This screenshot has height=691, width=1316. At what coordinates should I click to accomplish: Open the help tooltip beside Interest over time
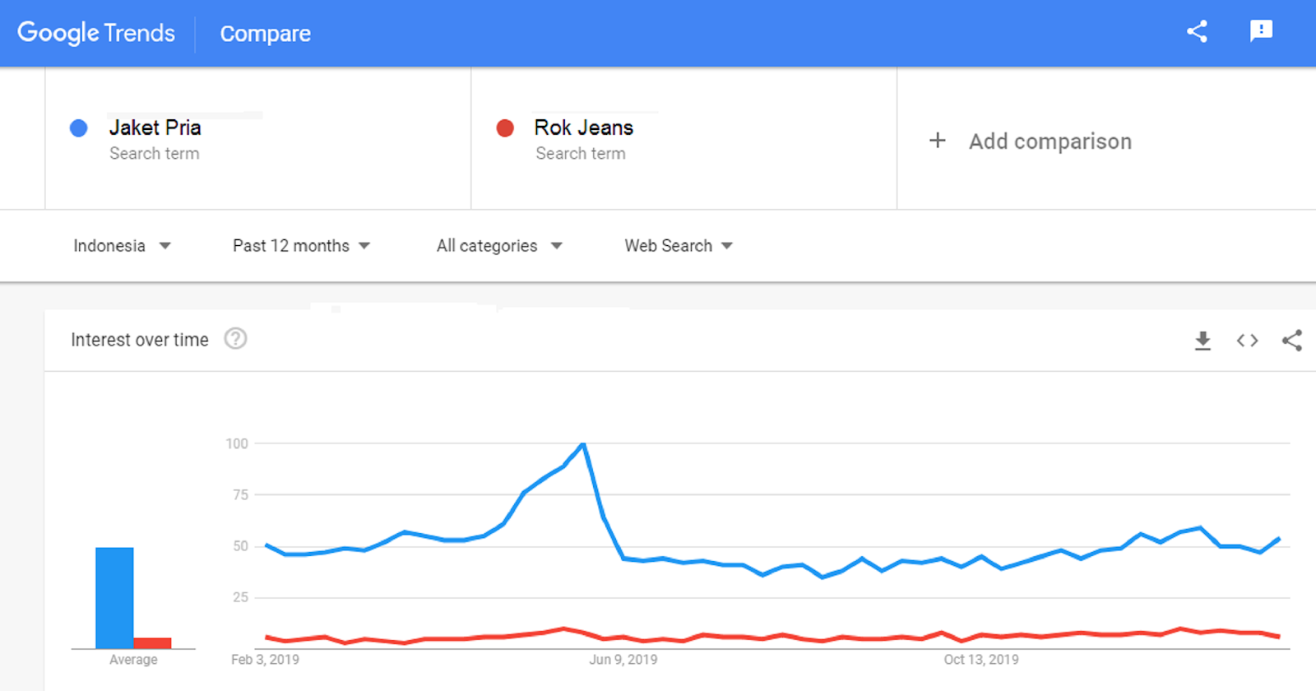pos(235,339)
